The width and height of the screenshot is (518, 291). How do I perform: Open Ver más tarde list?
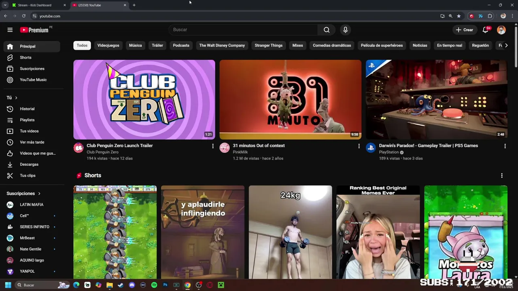(x=32, y=142)
